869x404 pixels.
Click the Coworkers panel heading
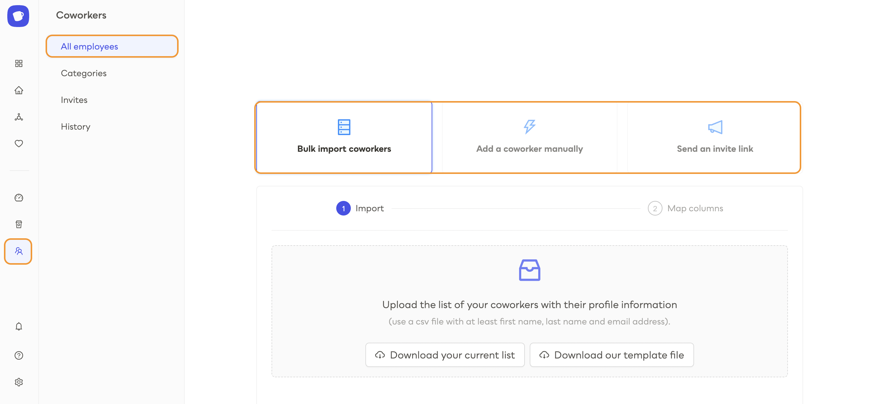point(81,15)
